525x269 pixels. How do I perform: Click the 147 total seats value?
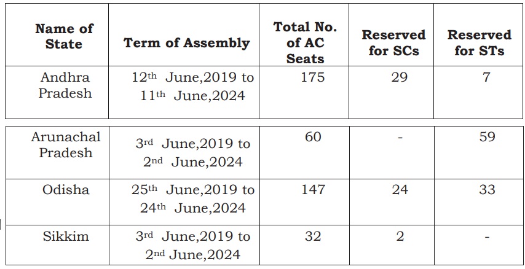313,190
